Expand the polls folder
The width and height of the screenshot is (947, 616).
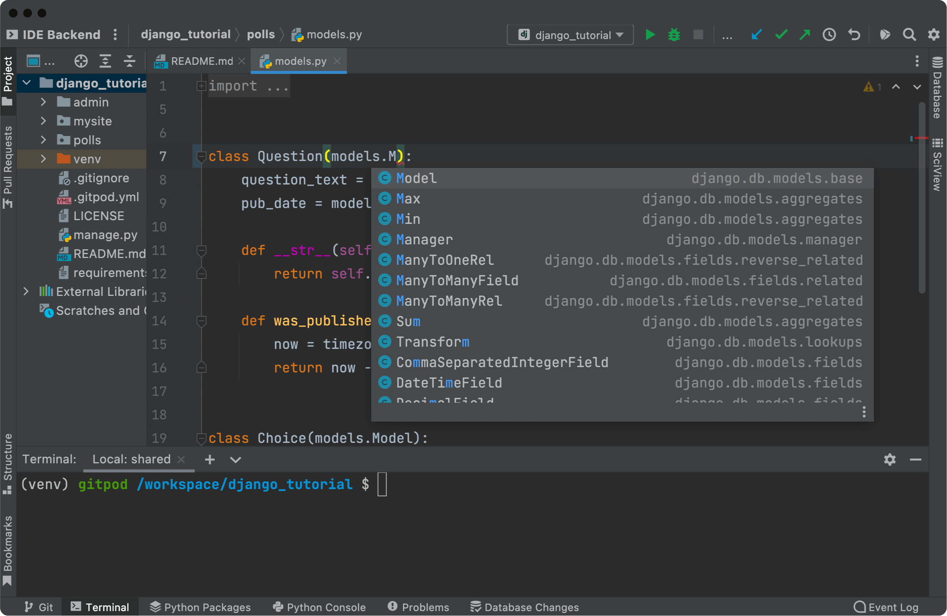[x=44, y=140]
